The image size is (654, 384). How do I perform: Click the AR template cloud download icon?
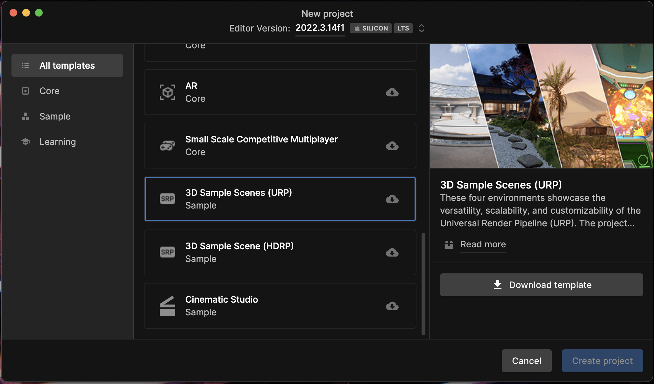point(392,93)
